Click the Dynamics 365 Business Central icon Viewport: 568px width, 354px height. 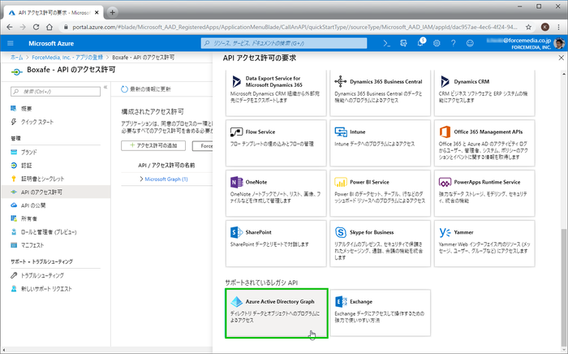click(341, 81)
